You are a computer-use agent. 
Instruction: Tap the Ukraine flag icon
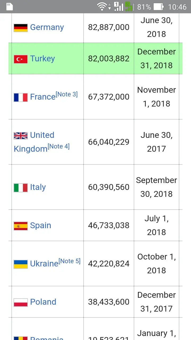click(x=21, y=264)
